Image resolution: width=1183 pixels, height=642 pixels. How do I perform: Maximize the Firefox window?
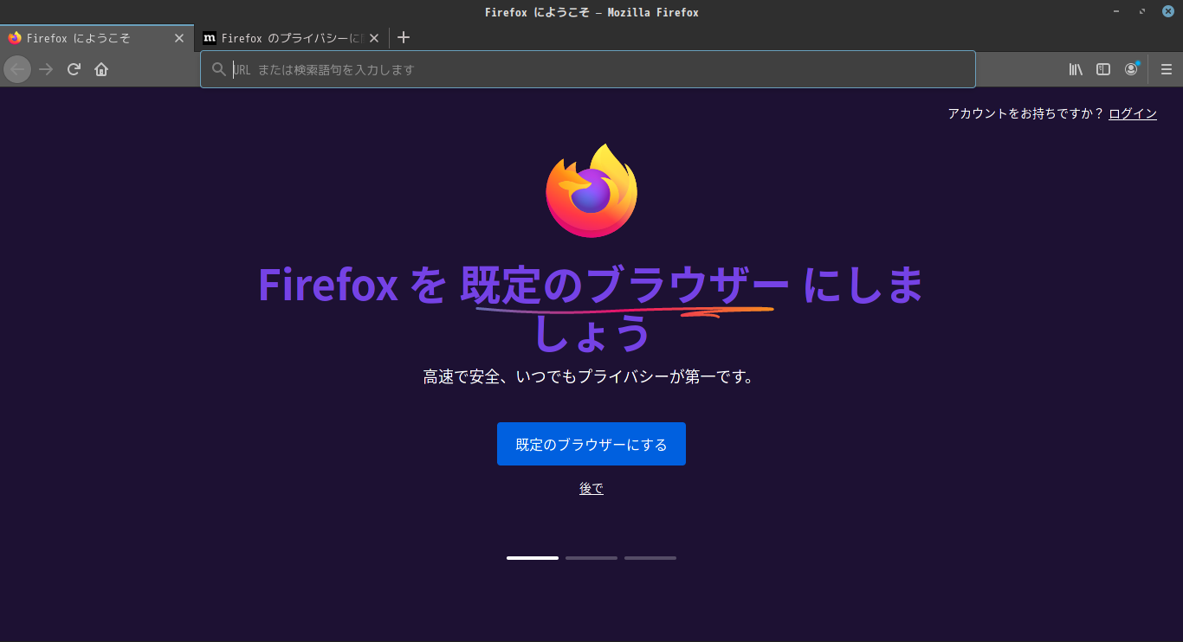[1142, 11]
